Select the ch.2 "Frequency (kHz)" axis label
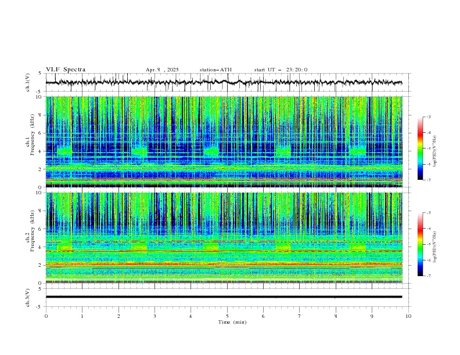 [x=33, y=231]
